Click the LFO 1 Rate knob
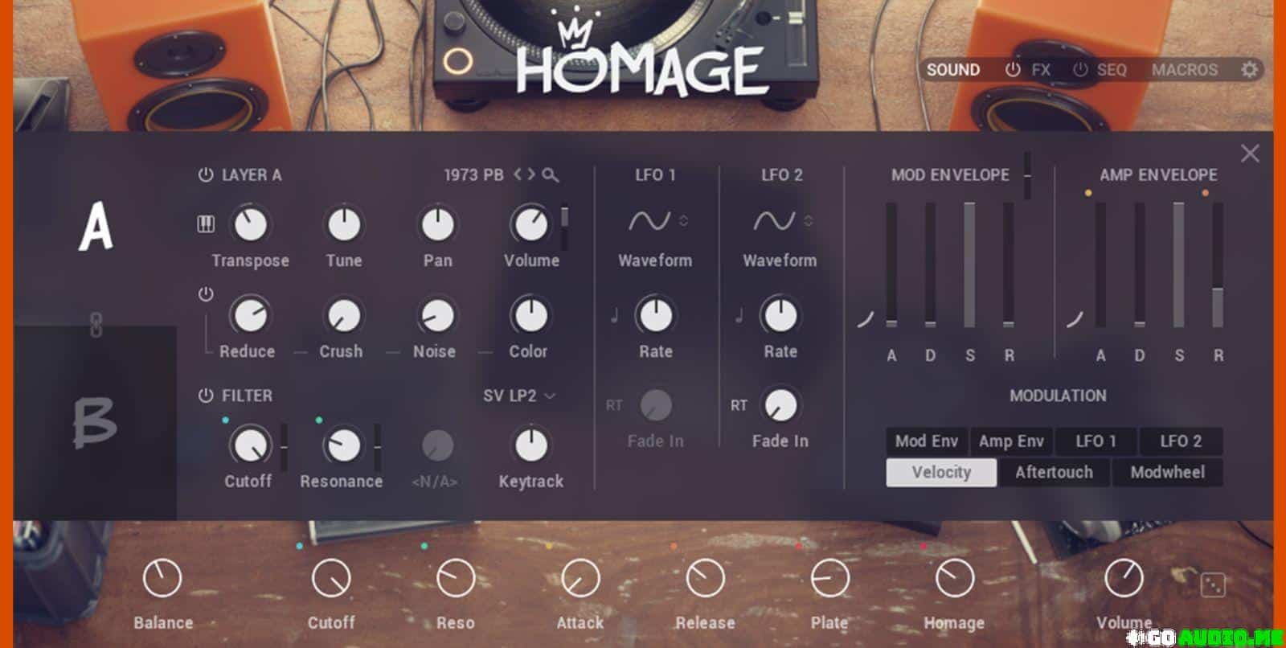Screen dimensions: 1286x648 click(x=655, y=316)
